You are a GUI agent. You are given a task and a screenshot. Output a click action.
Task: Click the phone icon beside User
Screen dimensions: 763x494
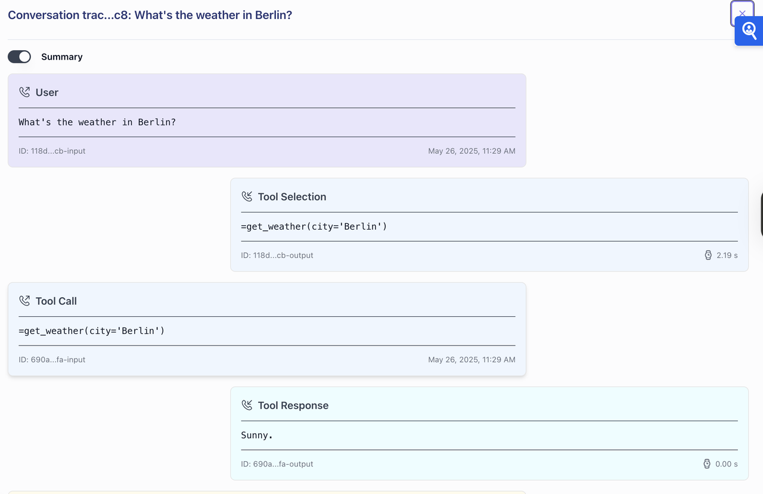tap(24, 92)
